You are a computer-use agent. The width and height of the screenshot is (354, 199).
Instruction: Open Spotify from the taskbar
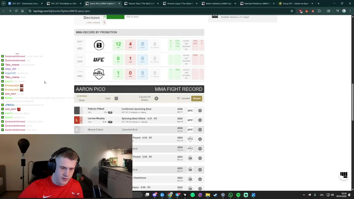pos(238,195)
